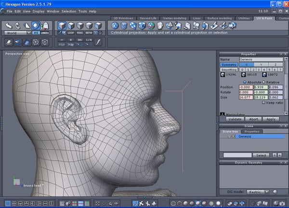Switch to the CAMERA manipulator mode button
289x208 pixels.
(45, 33)
